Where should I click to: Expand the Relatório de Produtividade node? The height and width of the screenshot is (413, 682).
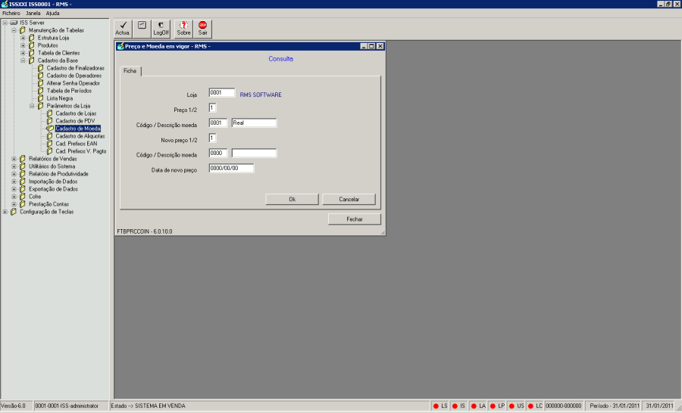14,174
